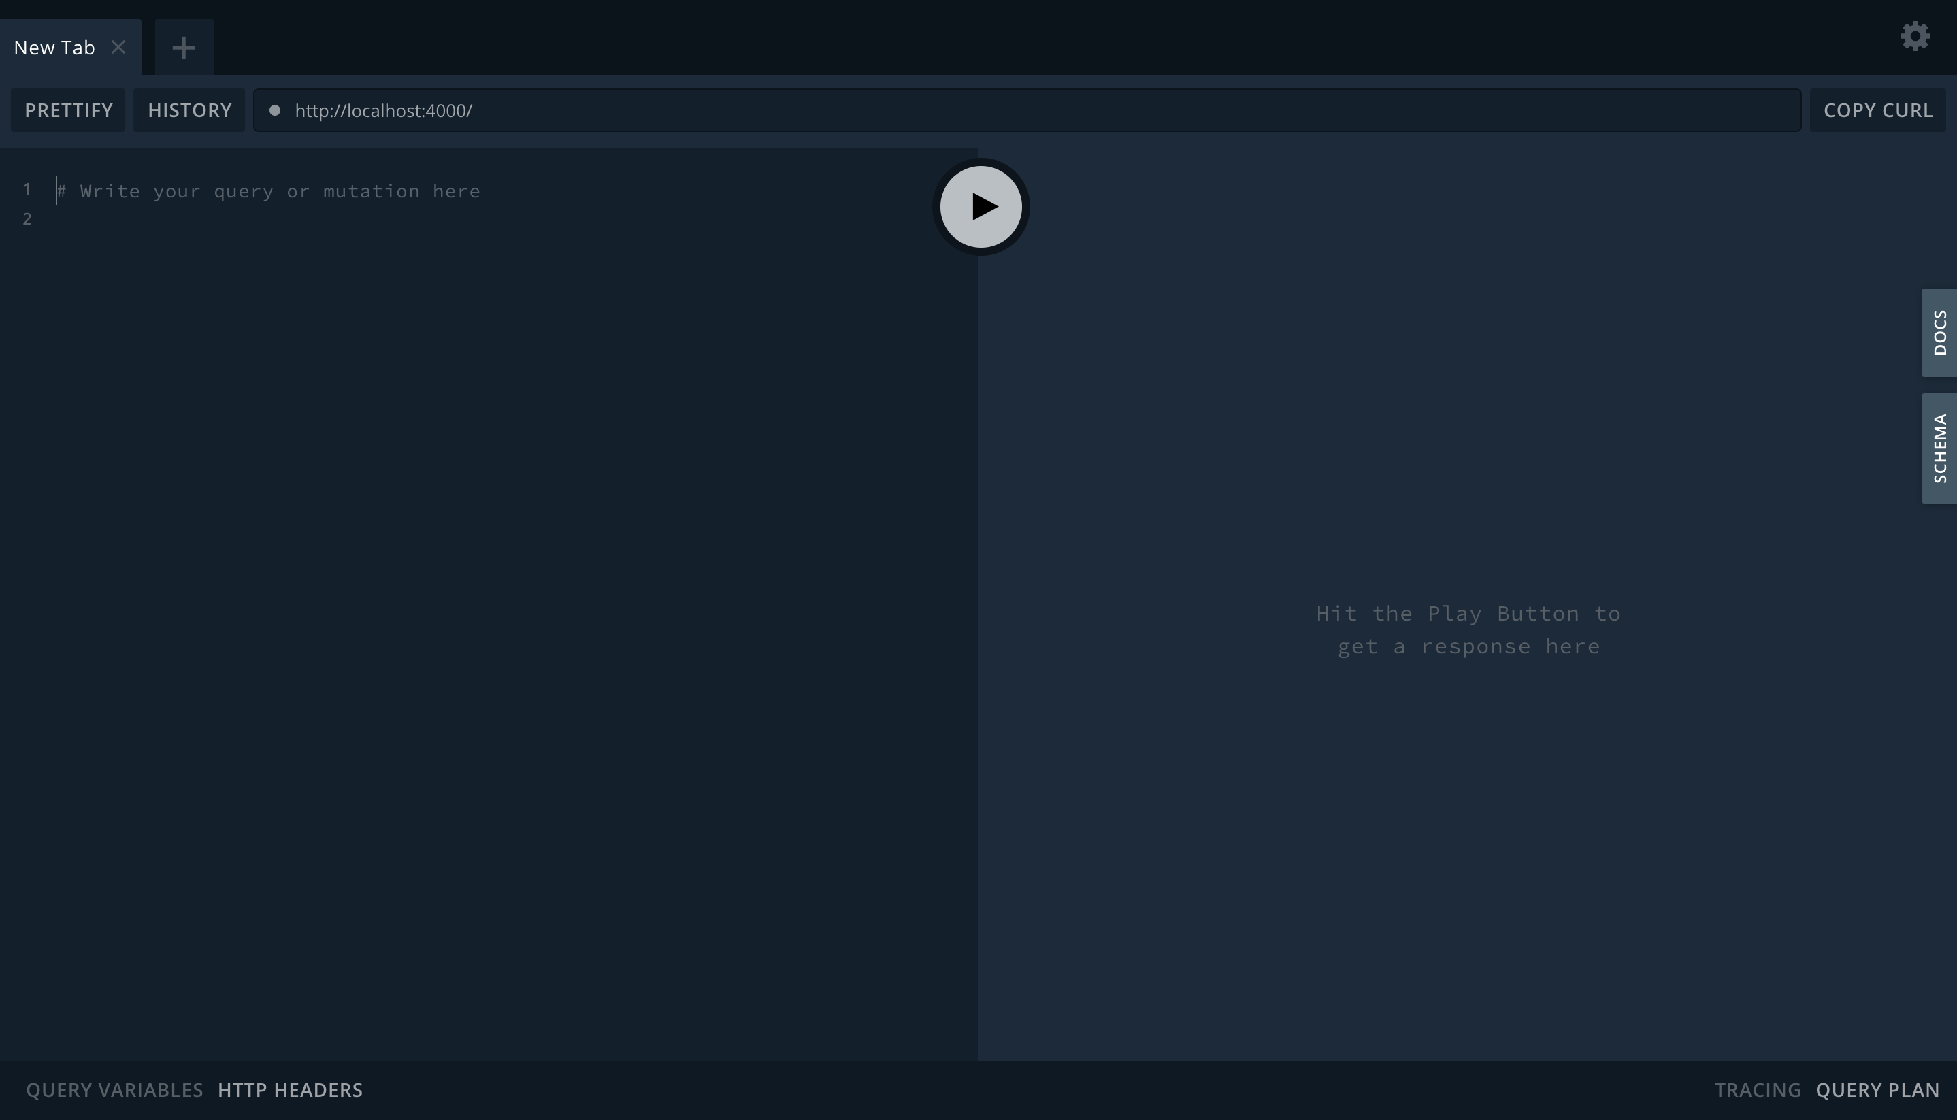Close the New Tab tab
This screenshot has height=1120, width=1957.
tap(118, 47)
